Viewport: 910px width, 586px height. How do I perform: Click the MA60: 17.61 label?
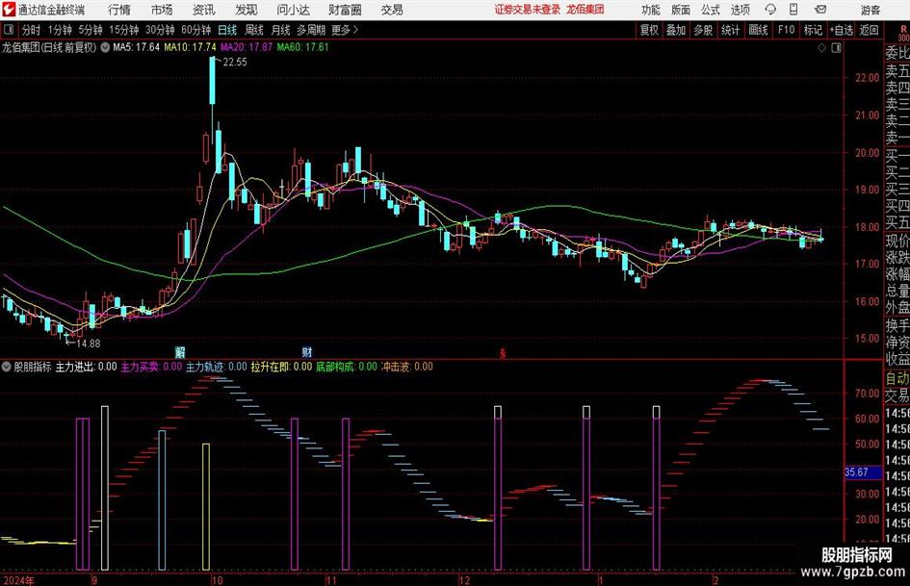click(x=303, y=47)
